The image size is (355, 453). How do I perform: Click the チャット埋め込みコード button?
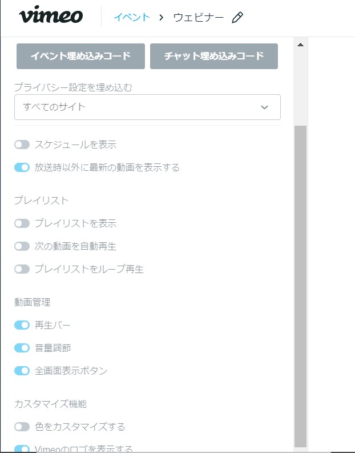[214, 57]
